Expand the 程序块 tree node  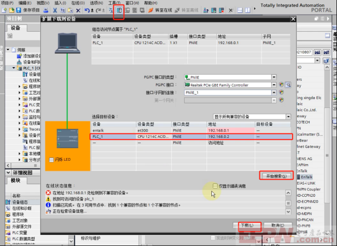tap(19, 86)
